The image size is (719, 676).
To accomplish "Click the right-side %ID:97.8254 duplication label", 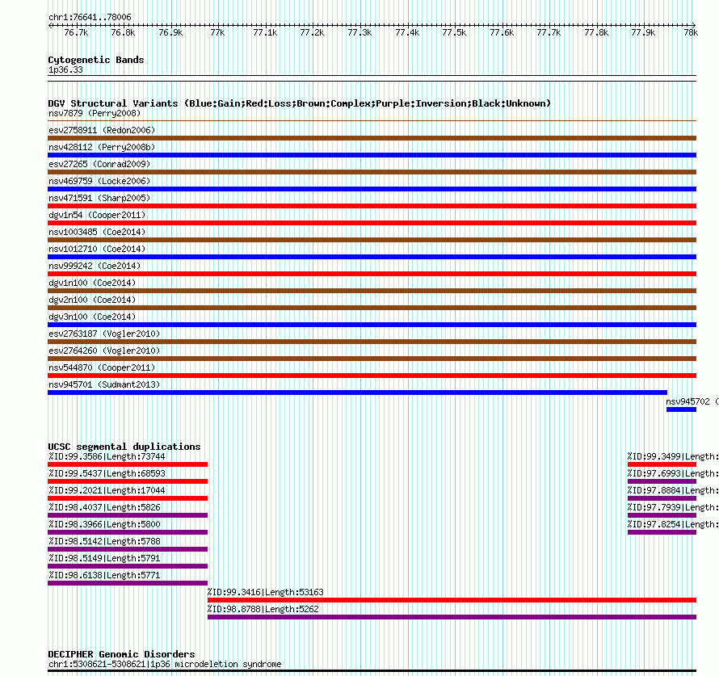I will pyautogui.click(x=673, y=524).
